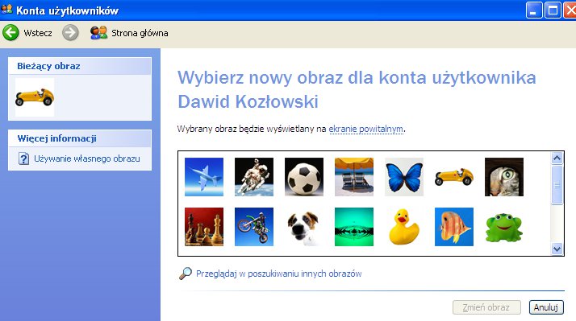The height and width of the screenshot is (321, 576).
Task: Click the green Wstecz back arrow
Action: 10,33
